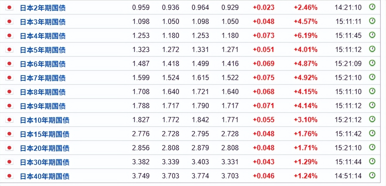Image resolution: width=386 pixels, height=186 pixels.
Task: Open the 日本10年期国债 bond link
Action: (45, 120)
